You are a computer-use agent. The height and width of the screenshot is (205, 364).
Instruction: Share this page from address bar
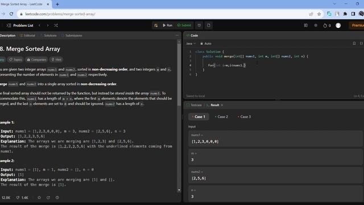[311, 14]
